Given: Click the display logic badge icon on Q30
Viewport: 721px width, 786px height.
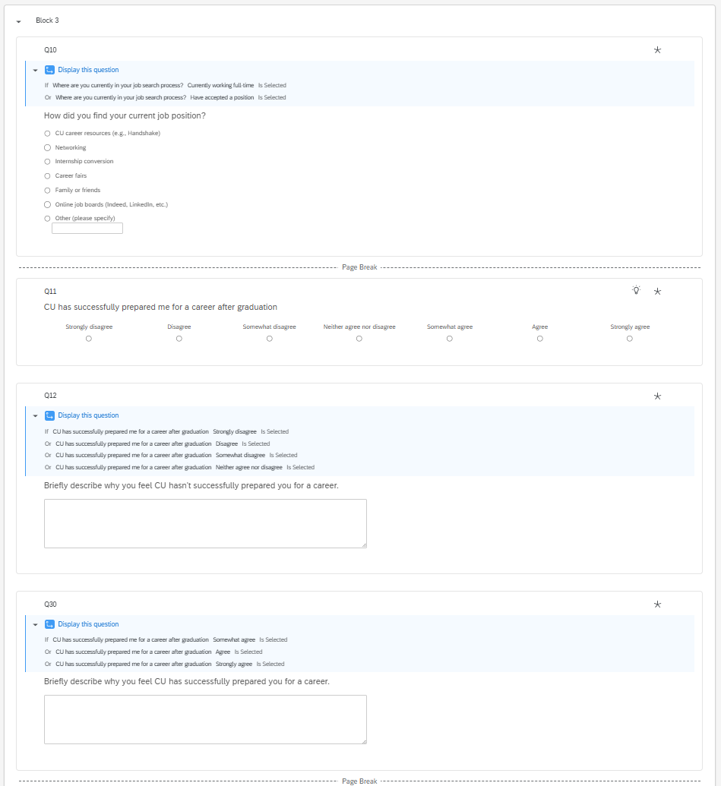Looking at the screenshot, I should 49,623.
